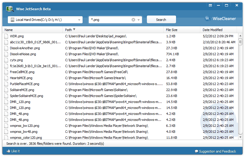Click the vertical scrollbar thumb
Viewport: 245px width, 157px height.
click(x=240, y=42)
